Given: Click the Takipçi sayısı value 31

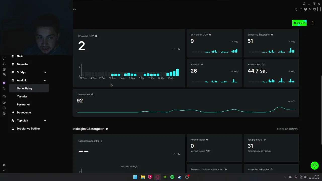Looking at the screenshot, I should 250,146.
